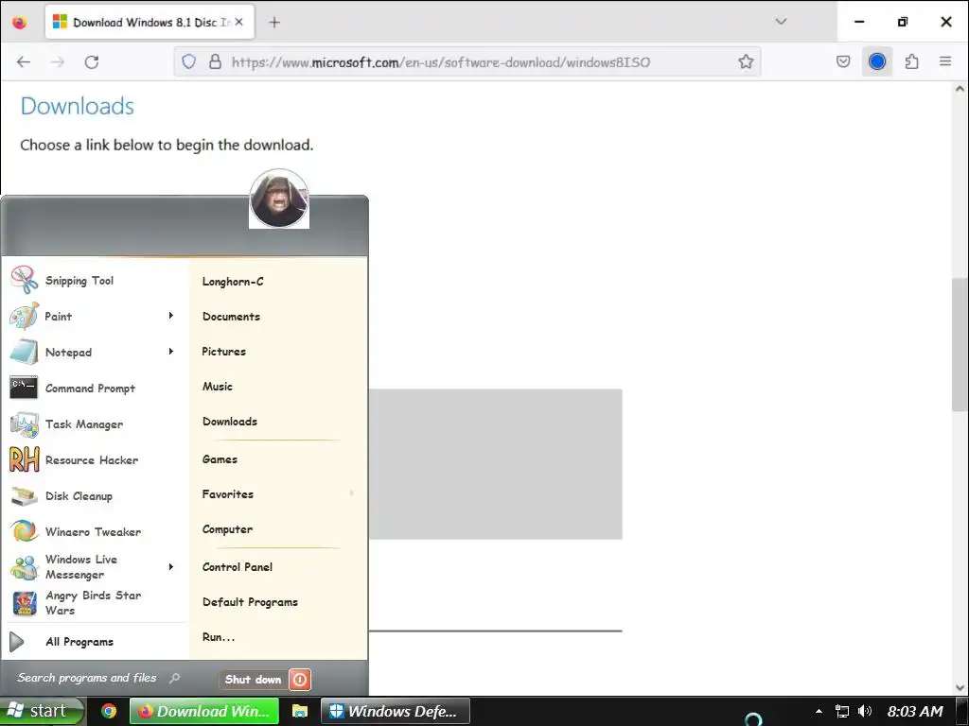
Task: Open Windows Live Messenger icon
Action: click(24, 567)
